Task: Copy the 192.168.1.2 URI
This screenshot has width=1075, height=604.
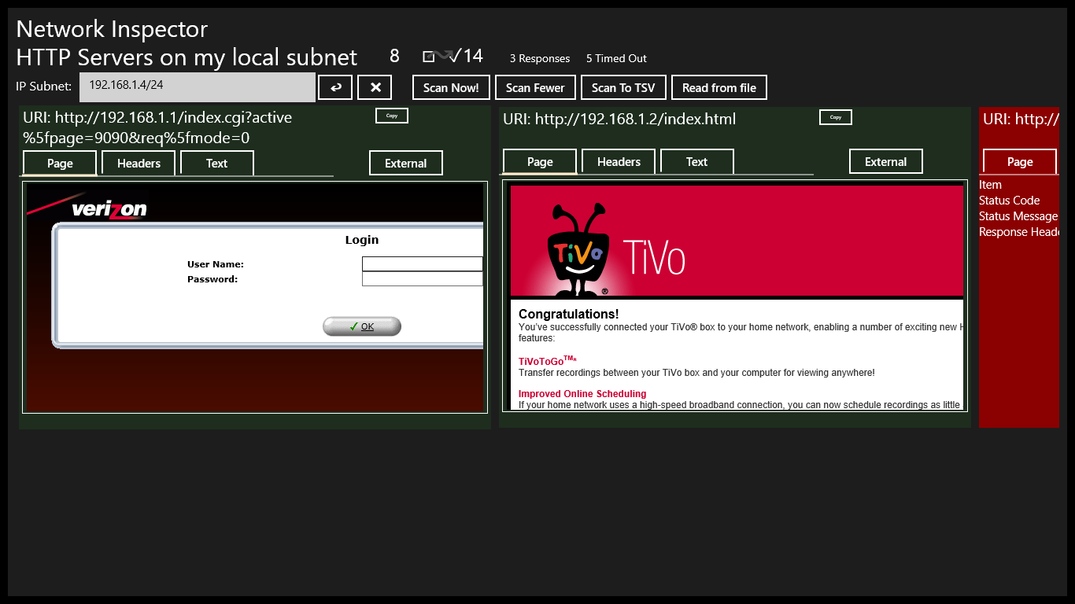Action: 836,117
